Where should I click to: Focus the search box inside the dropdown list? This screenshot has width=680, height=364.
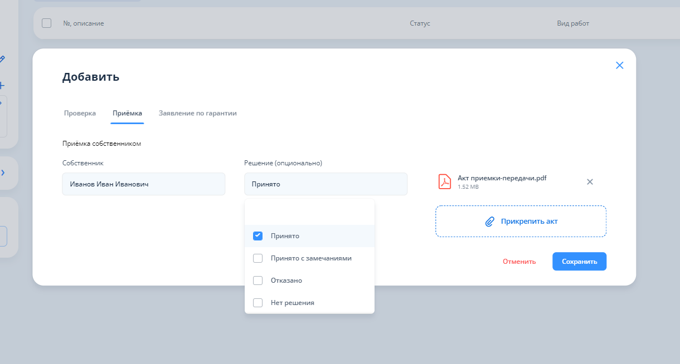[309, 213]
